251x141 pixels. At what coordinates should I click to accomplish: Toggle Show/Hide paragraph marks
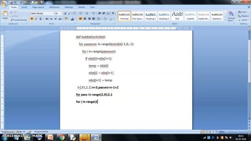click(113, 13)
